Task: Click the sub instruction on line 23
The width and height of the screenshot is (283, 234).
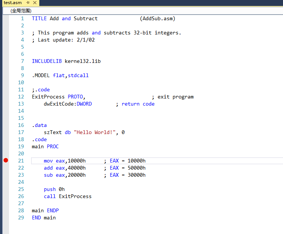Action: pos(65,175)
